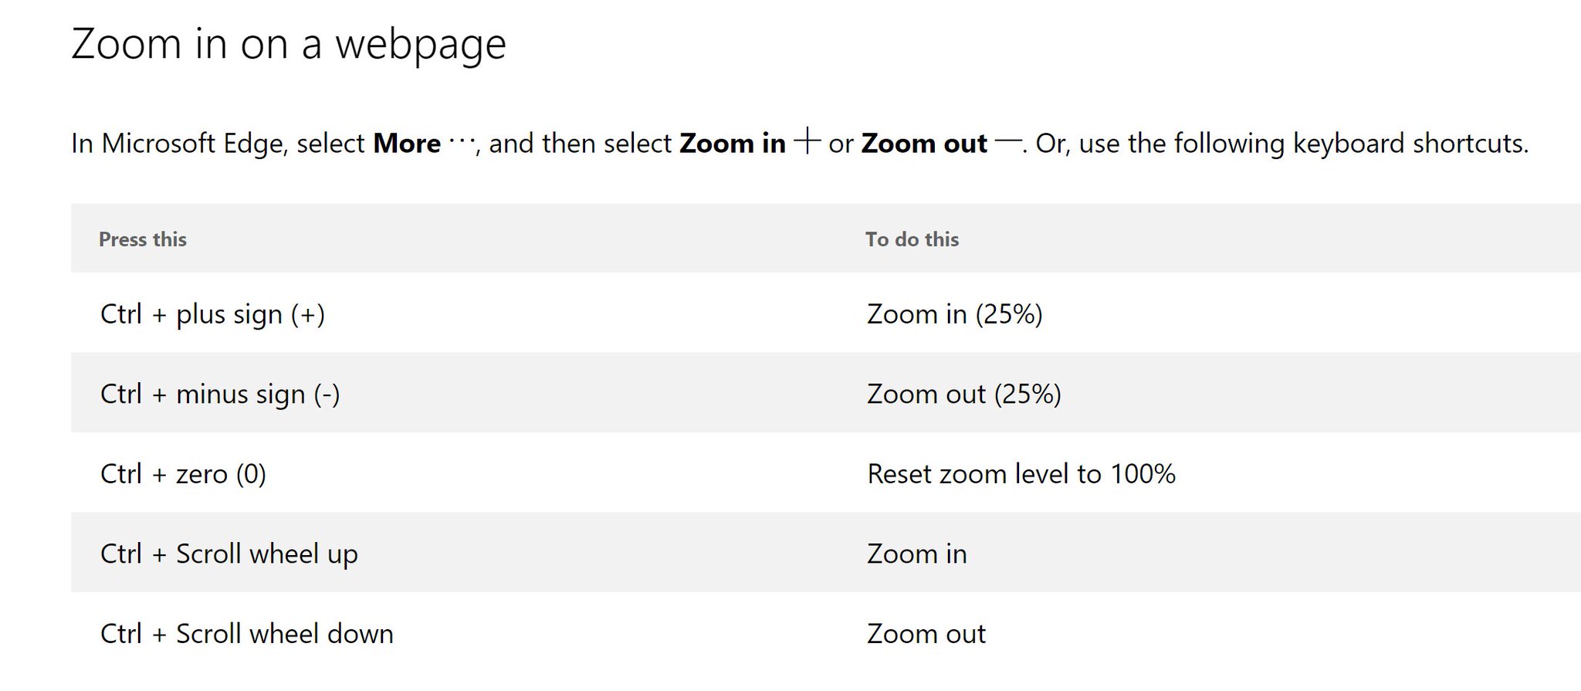Select the 'Ctrl + zero (0)' shortcut text
The width and height of the screenshot is (1581, 691).
pos(183,474)
